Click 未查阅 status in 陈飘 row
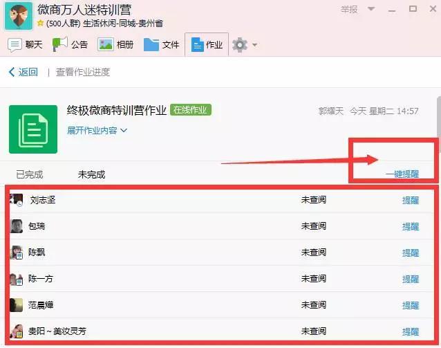Image resolution: width=441 pixels, height=348 pixels. point(314,253)
